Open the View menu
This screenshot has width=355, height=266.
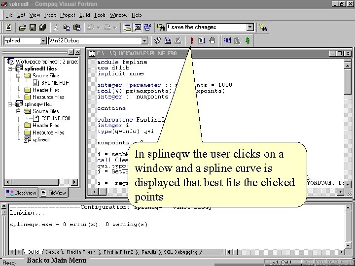click(35, 15)
